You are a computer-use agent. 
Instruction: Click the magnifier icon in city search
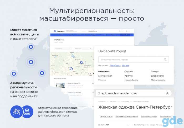tap(165, 60)
